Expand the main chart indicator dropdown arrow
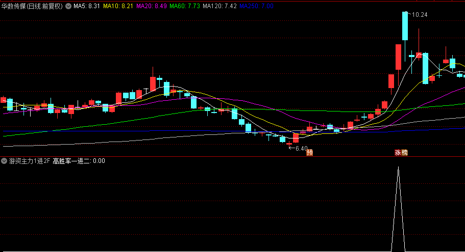 68,6
